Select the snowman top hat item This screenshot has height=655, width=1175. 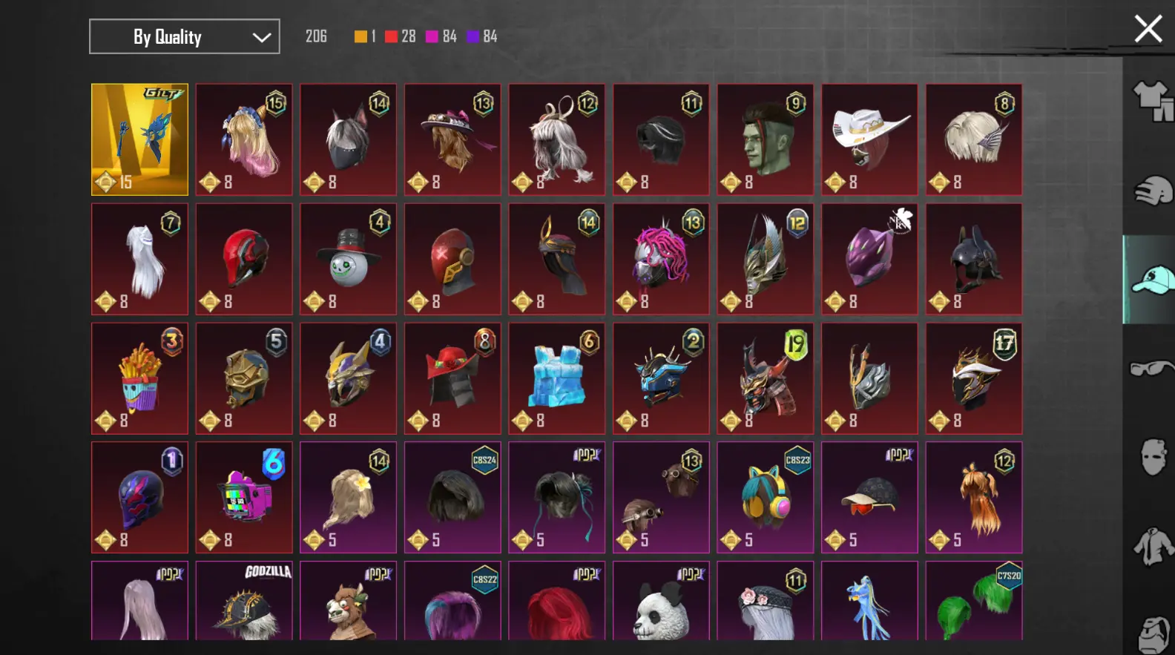pos(348,259)
